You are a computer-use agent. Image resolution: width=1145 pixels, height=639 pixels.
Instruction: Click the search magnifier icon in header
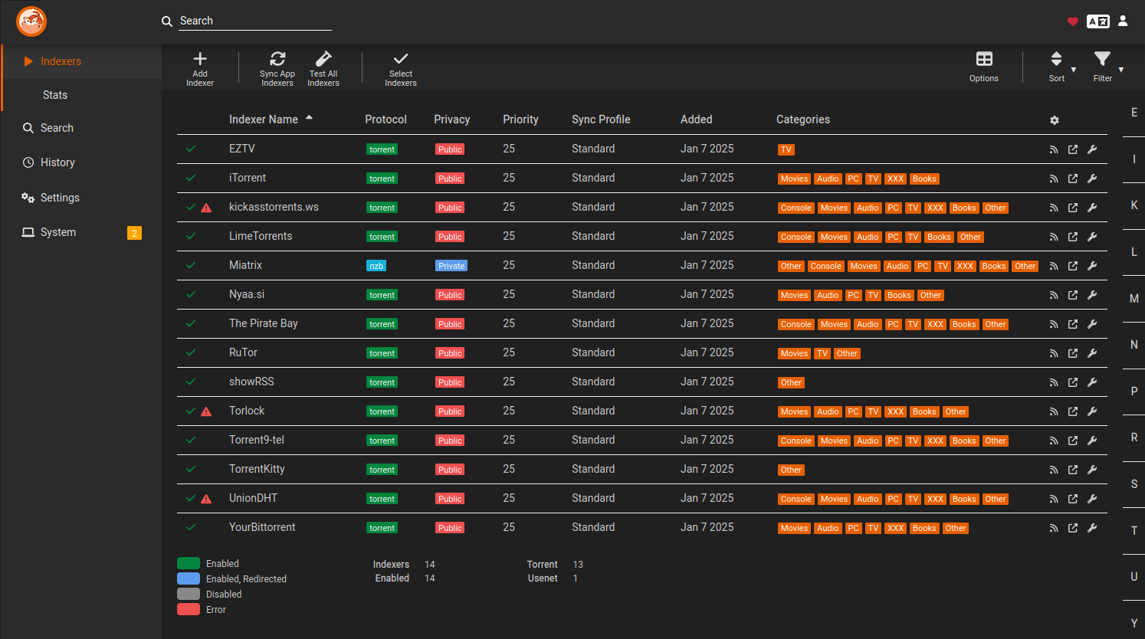coord(167,21)
